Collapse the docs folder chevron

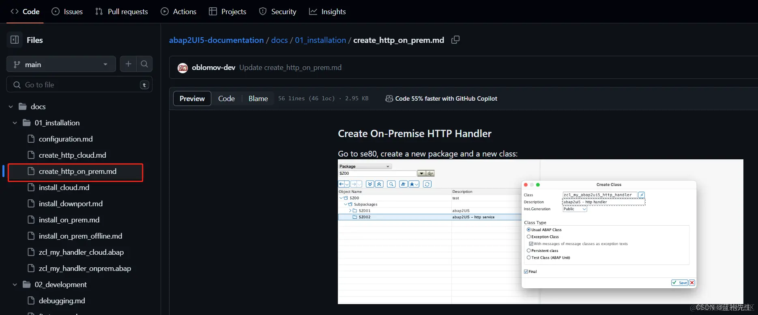(x=11, y=107)
